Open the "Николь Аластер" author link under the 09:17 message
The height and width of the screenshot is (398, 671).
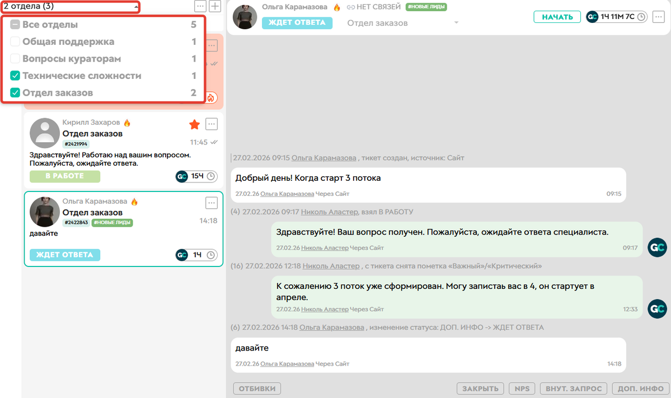[325, 248]
